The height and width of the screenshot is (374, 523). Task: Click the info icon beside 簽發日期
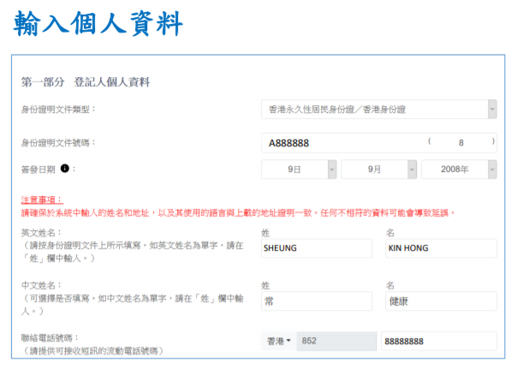(65, 169)
